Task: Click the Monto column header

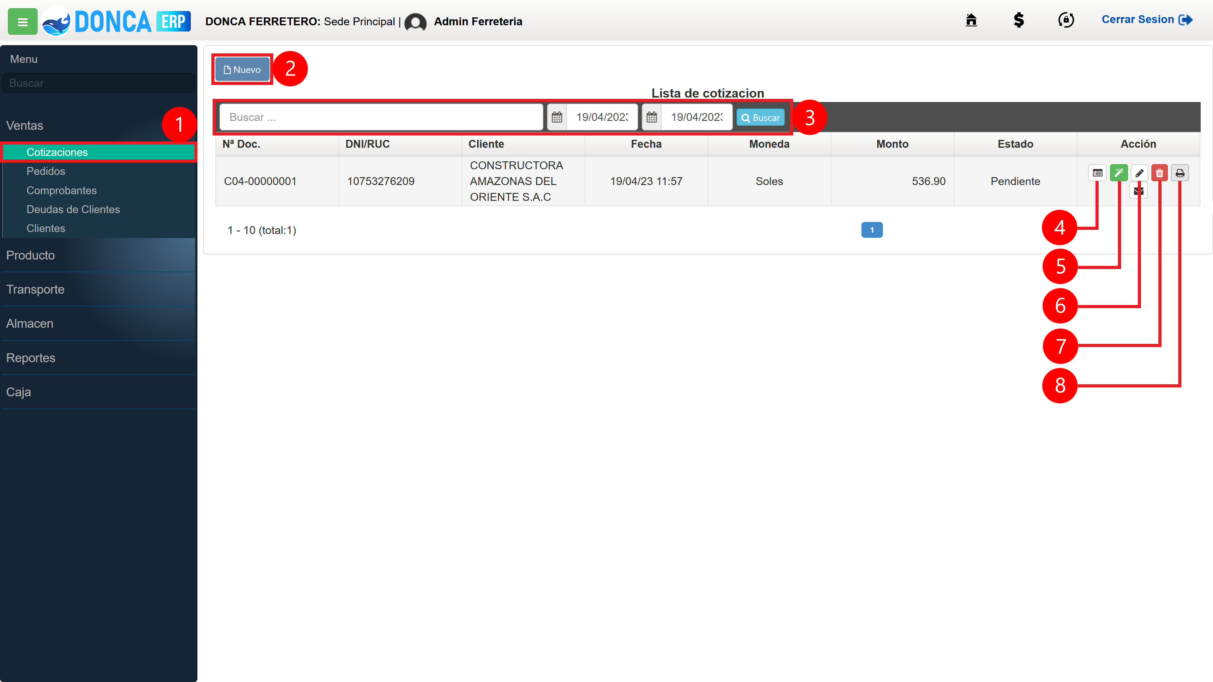Action: click(892, 144)
